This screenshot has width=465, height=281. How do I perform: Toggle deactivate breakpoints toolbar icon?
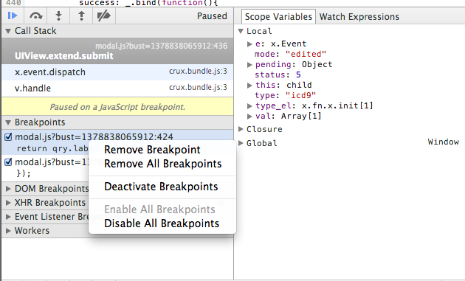click(x=104, y=15)
